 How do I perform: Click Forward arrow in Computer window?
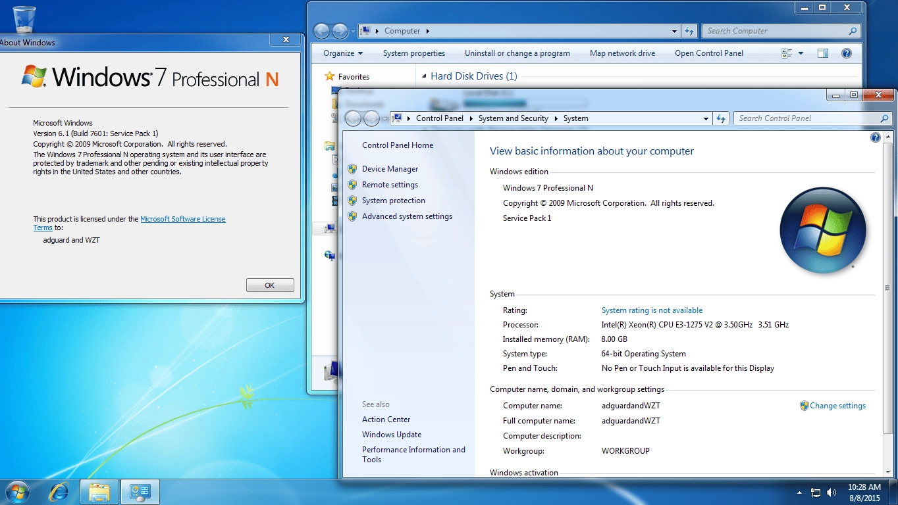tap(340, 31)
